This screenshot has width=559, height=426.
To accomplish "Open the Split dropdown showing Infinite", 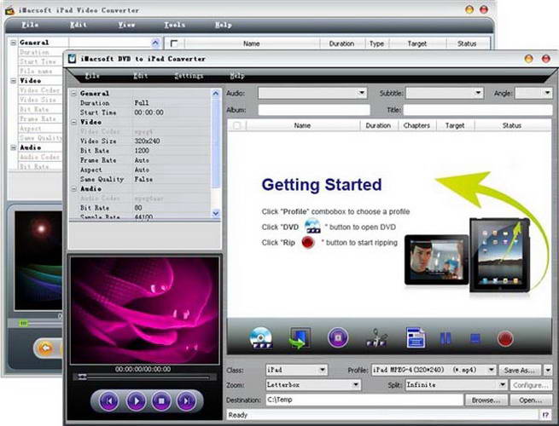I will tap(456, 385).
